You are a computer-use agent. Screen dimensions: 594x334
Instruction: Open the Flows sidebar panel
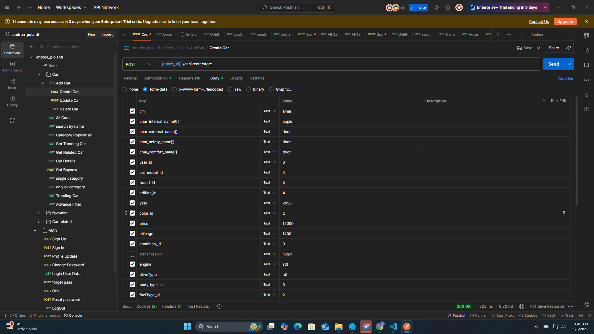[x=12, y=84]
